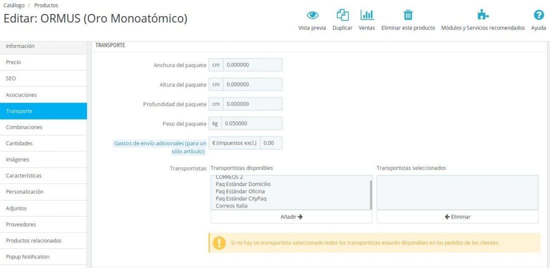Focus the Peso del paquete field
This screenshot has height=268, width=550.
coord(251,123)
